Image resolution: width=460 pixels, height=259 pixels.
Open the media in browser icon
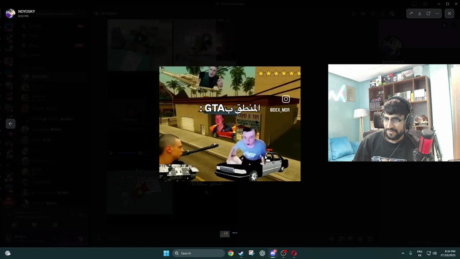tap(428, 13)
